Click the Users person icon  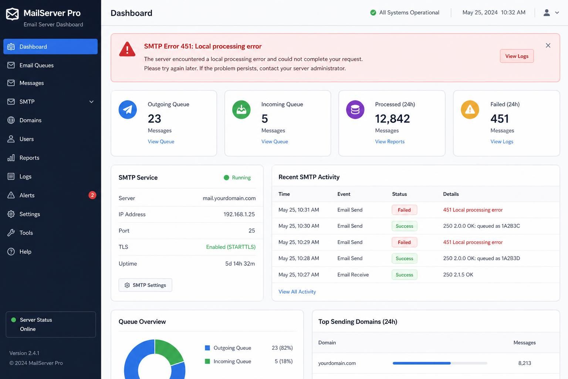pyautogui.click(x=11, y=139)
